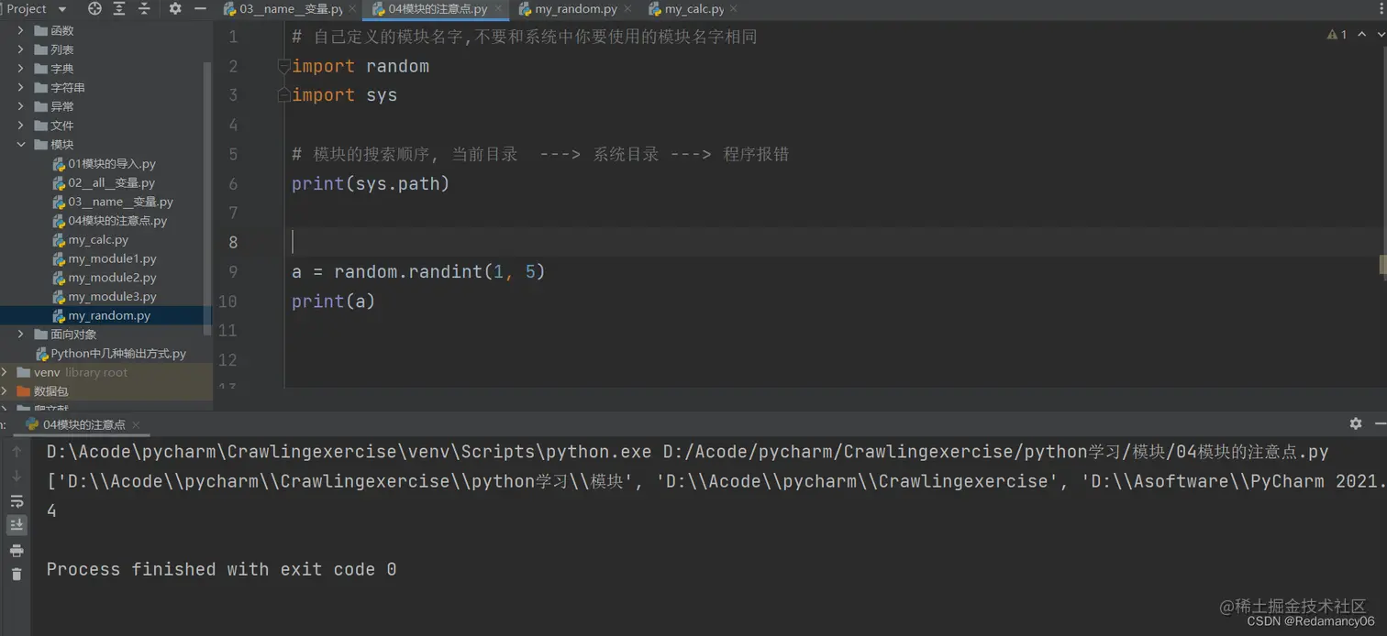Click Process finished with exit code 0

click(221, 569)
